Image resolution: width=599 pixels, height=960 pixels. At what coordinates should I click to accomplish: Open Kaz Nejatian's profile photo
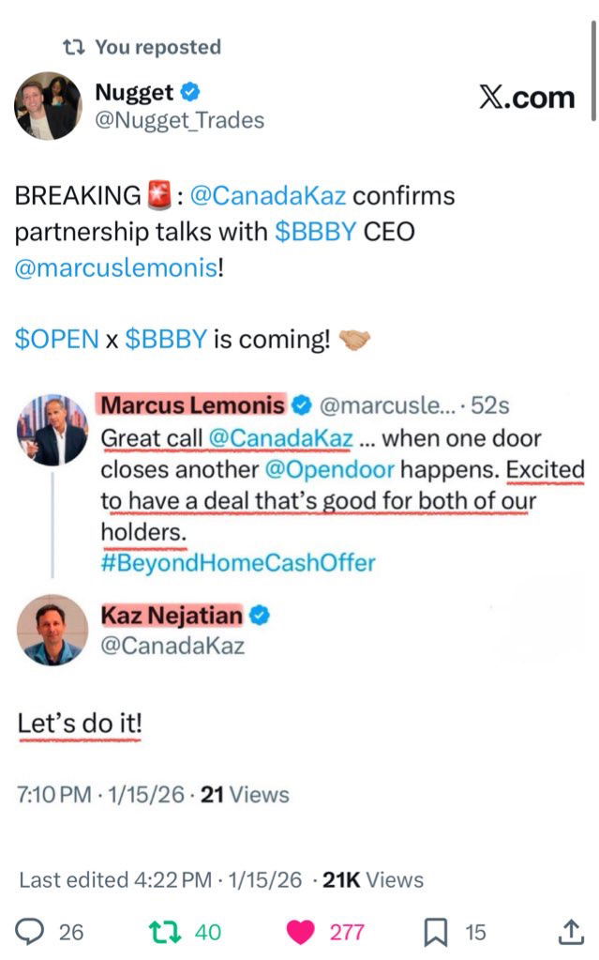tap(52, 630)
